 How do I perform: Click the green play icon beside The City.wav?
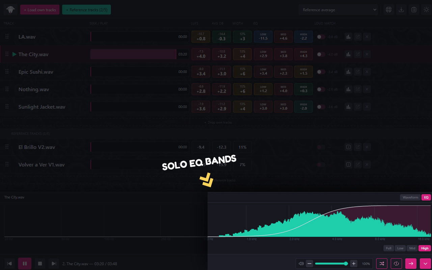click(14, 54)
